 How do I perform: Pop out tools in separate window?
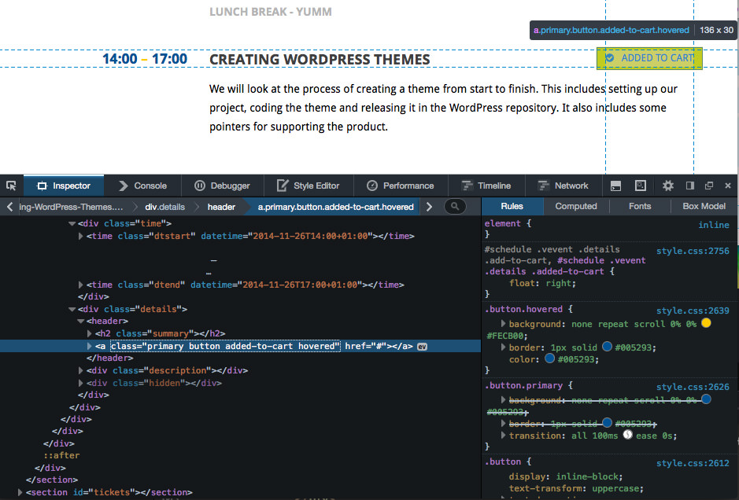(709, 186)
